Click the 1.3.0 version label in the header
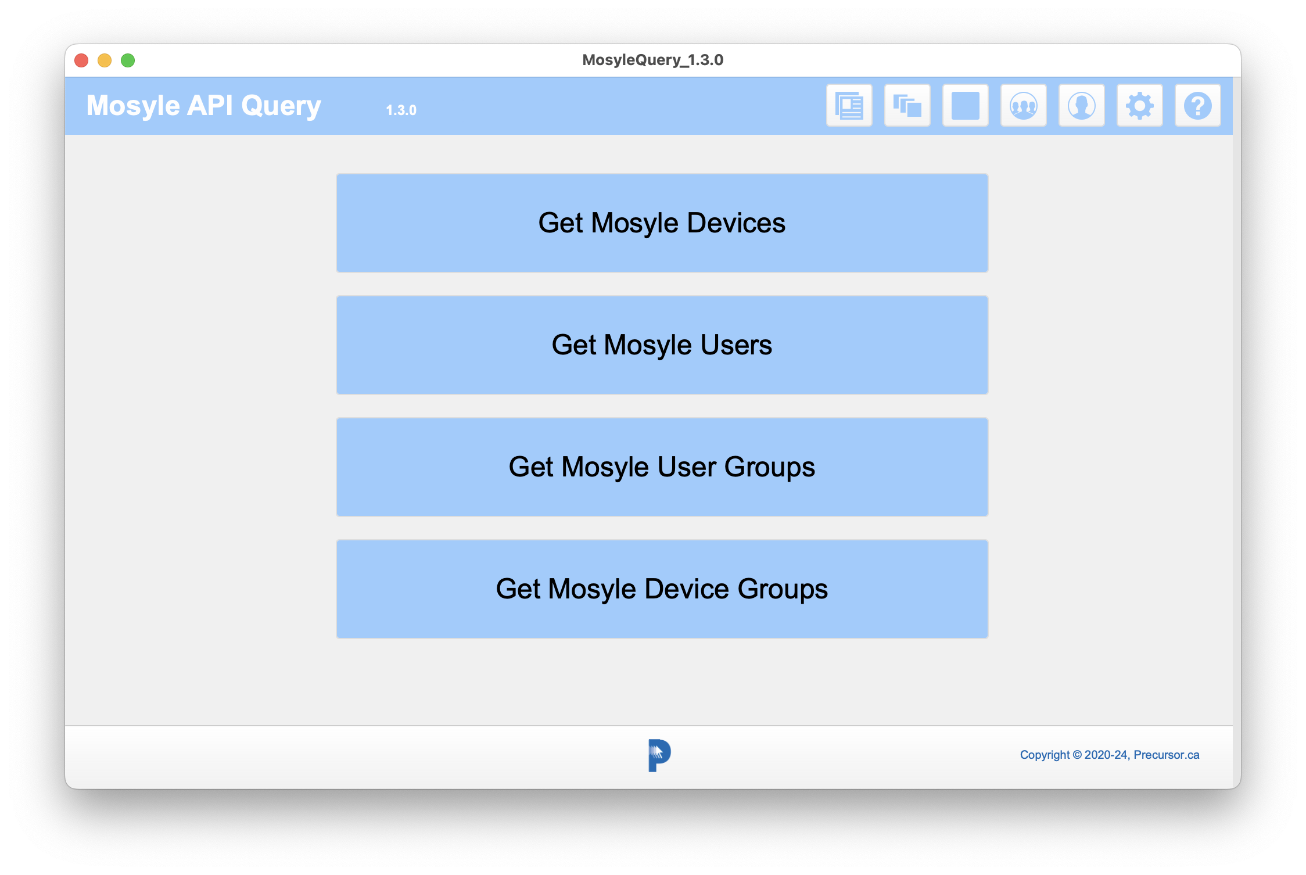 point(401,110)
